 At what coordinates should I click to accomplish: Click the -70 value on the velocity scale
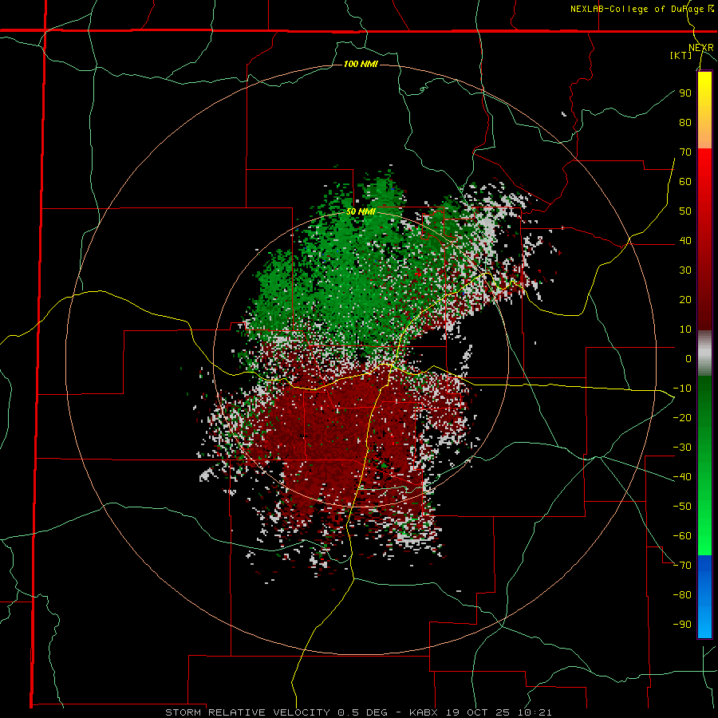[x=682, y=565]
